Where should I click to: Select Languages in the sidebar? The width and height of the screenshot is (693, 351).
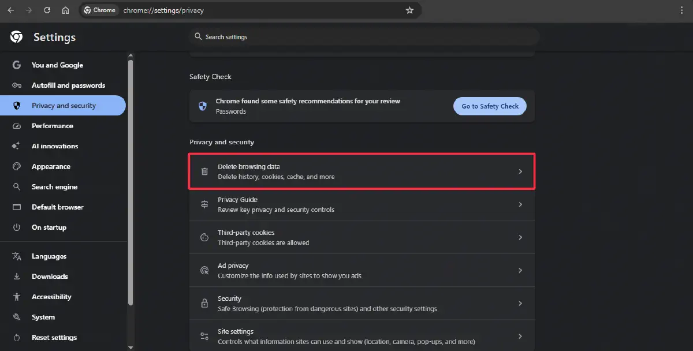tap(49, 256)
